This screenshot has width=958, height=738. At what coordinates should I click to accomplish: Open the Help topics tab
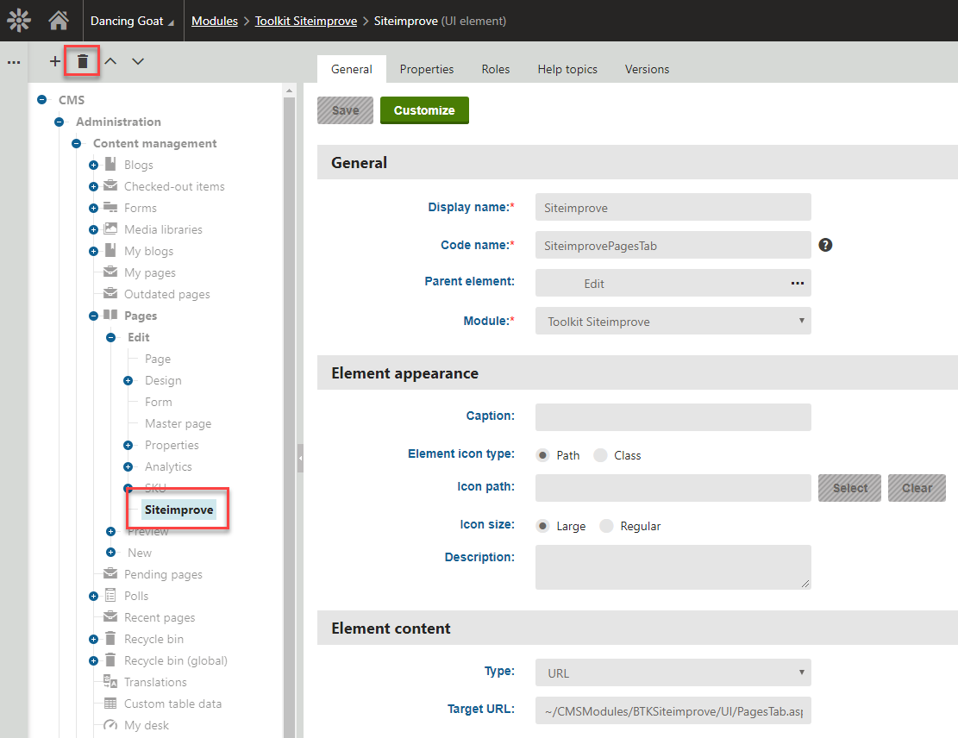click(x=567, y=69)
